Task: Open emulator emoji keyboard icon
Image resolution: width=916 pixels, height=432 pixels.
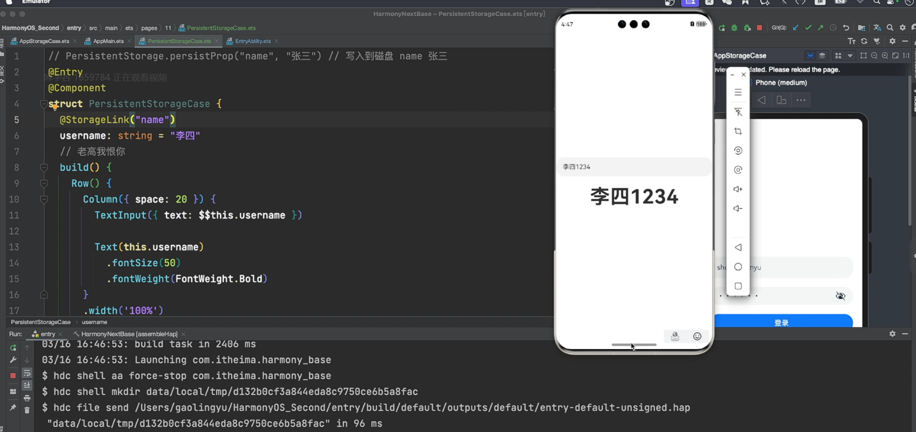Action: coord(697,336)
